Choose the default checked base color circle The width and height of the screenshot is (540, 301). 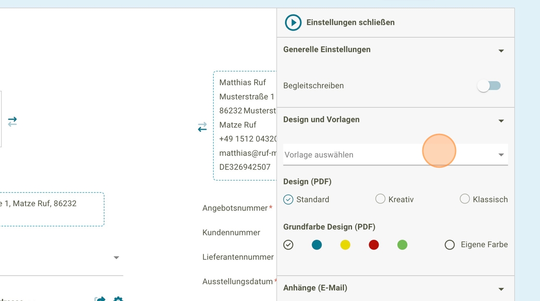click(288, 245)
